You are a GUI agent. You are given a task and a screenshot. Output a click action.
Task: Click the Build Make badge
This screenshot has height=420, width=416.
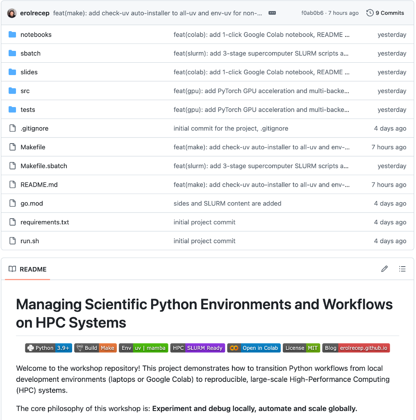[95, 348]
